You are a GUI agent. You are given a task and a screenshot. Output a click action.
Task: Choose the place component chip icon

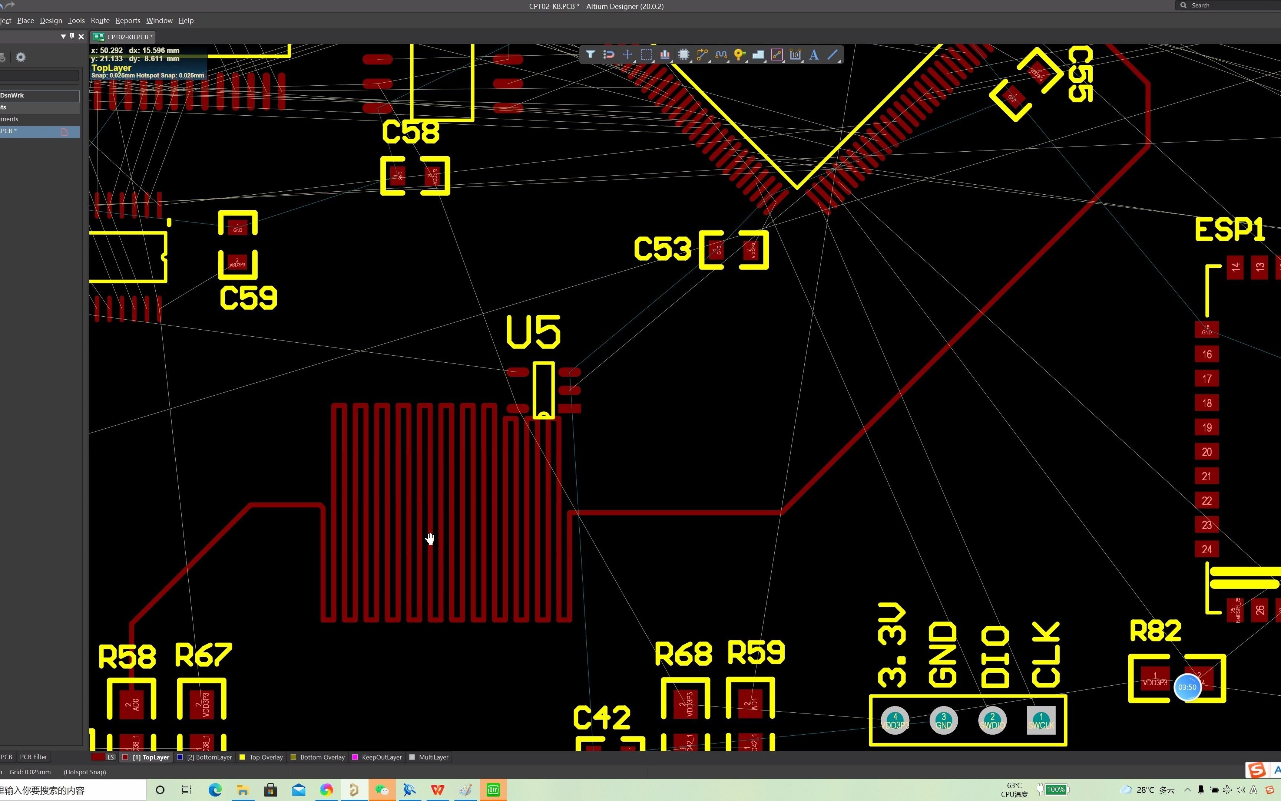683,54
